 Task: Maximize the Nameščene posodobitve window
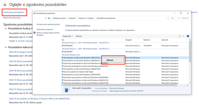tap(181, 13)
